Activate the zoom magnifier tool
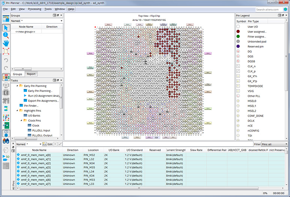This screenshot has height=197, width=290. pos(6,35)
